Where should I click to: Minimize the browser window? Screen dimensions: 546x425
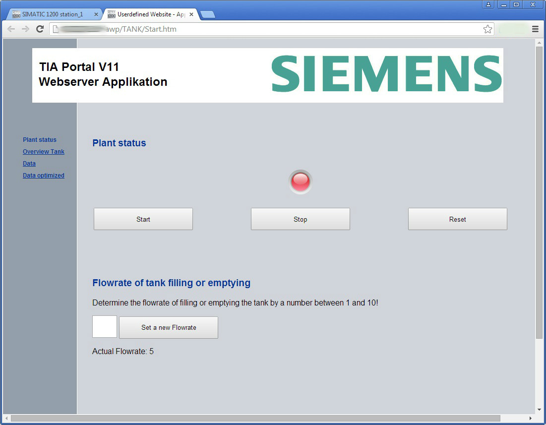pyautogui.click(x=503, y=4)
